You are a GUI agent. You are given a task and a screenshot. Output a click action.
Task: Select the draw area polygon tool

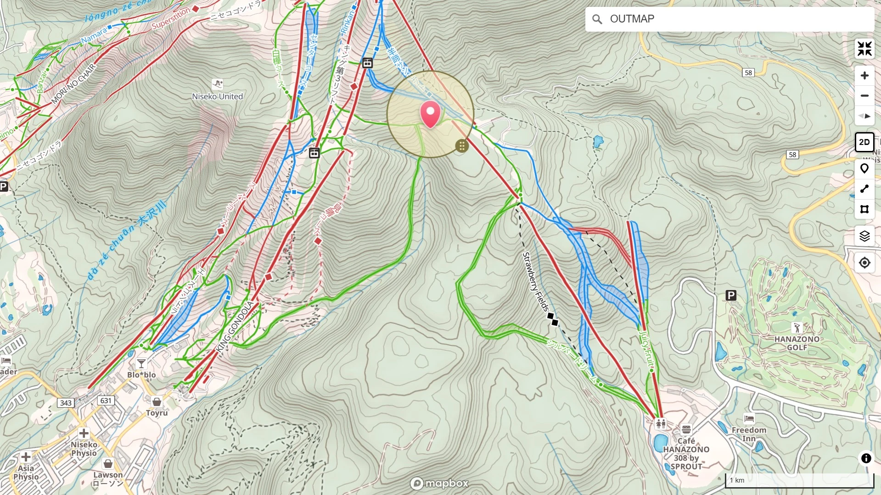coord(864,209)
